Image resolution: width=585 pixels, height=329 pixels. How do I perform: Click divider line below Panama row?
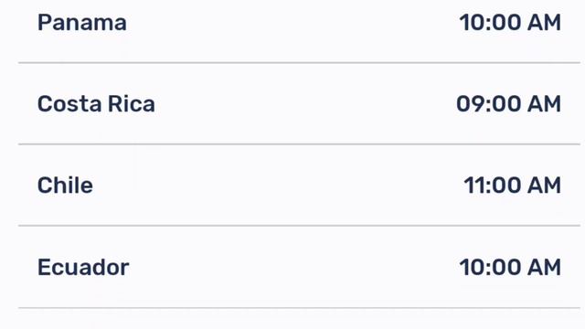(x=299, y=63)
